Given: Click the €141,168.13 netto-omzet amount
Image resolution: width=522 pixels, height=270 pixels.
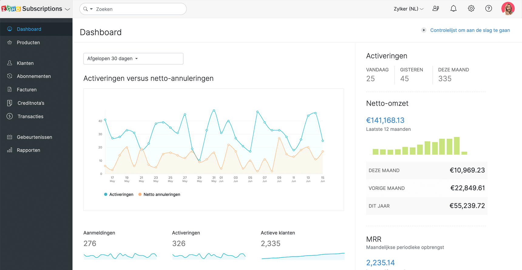Looking at the screenshot, I should pyautogui.click(x=385, y=120).
